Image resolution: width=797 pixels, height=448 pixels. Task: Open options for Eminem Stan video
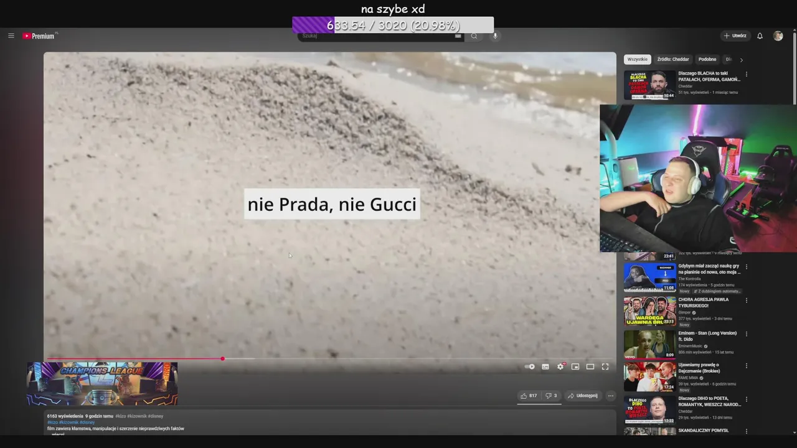point(747,334)
